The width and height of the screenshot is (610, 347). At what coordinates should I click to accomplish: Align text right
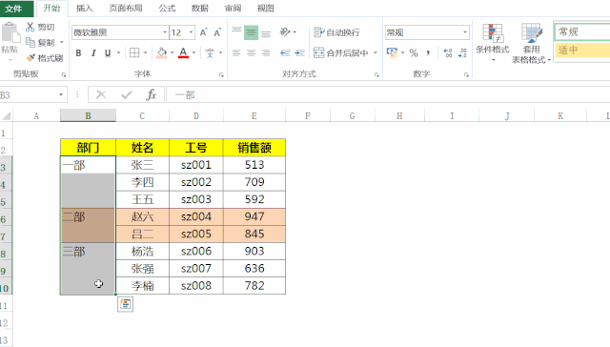click(x=266, y=52)
